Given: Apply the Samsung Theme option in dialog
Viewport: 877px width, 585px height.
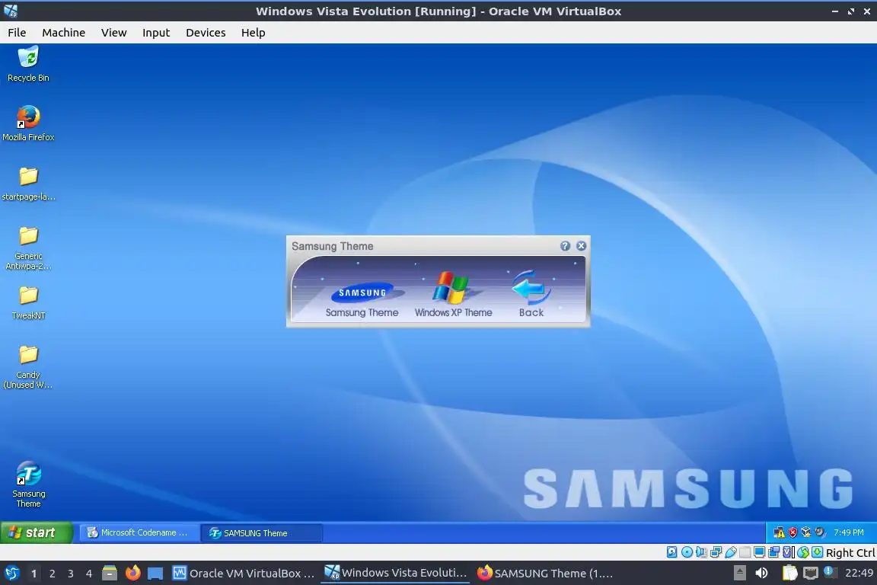Looking at the screenshot, I should 362,299.
